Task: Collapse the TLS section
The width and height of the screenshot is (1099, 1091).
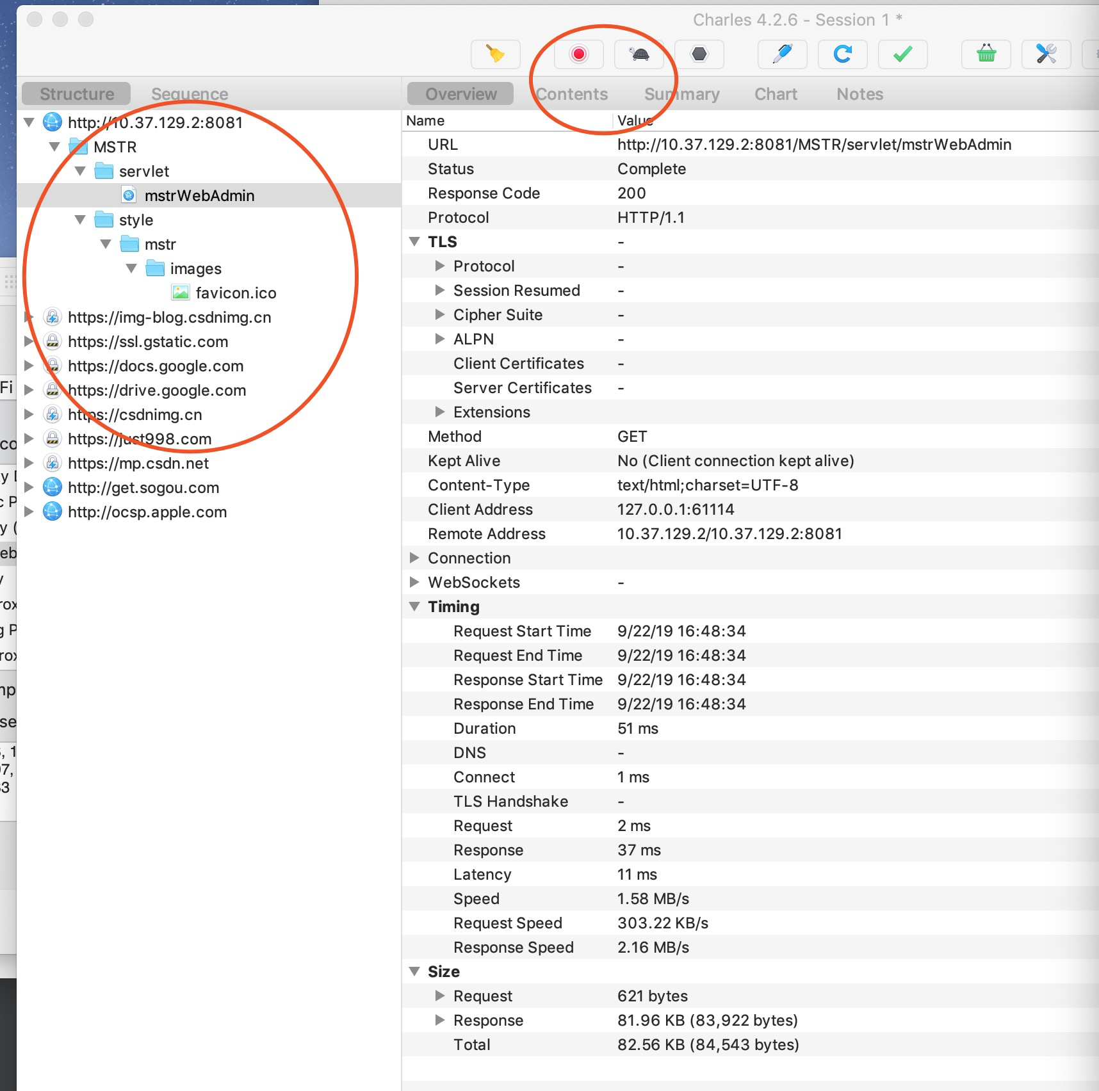Action: pyautogui.click(x=414, y=241)
